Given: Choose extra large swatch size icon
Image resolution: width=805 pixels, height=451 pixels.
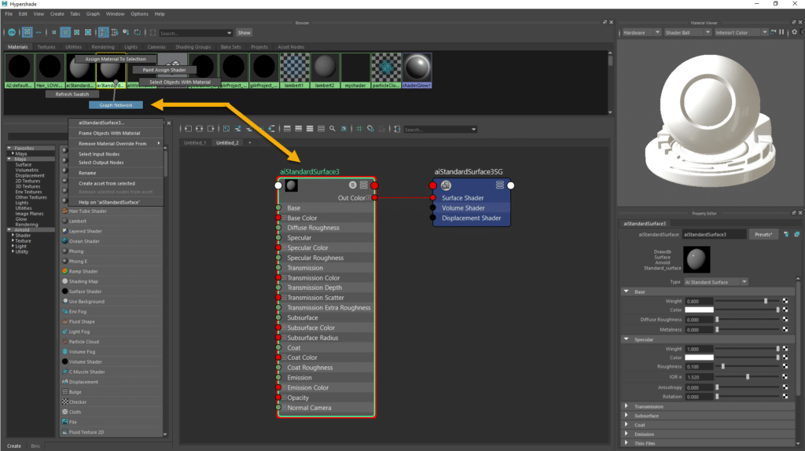Looking at the screenshot, I should pos(88,32).
